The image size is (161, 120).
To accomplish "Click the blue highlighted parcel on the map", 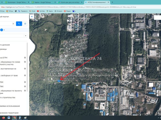I will pyautogui.click(x=59, y=81).
